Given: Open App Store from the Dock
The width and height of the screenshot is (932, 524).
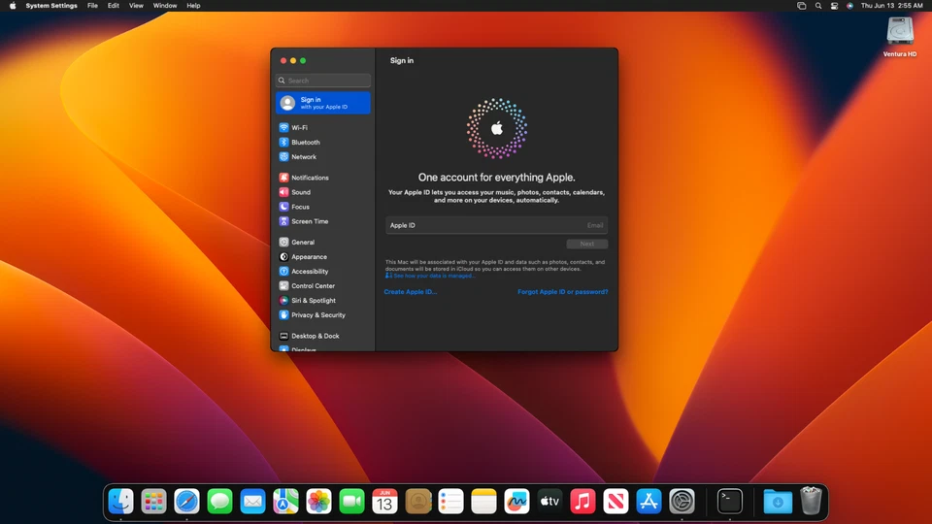Looking at the screenshot, I should 649,502.
